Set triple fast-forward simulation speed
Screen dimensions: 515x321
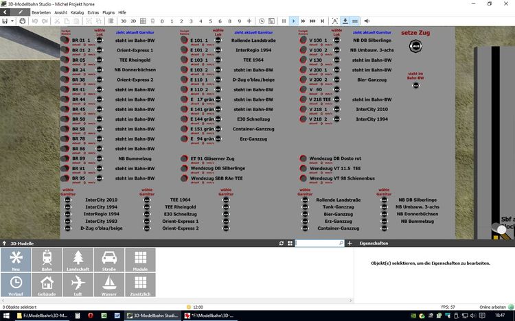[x=312, y=21]
